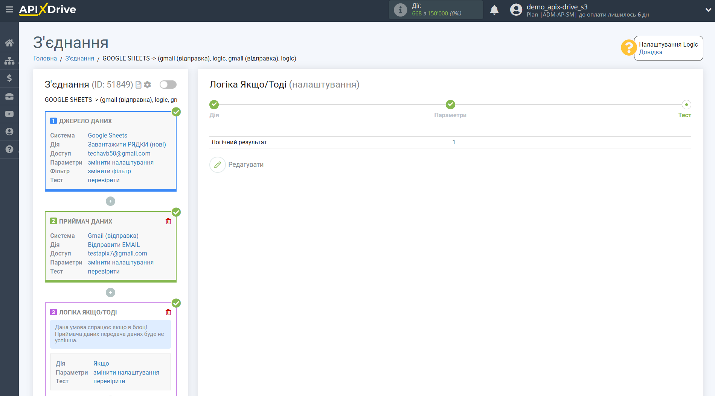Screen dimensions: 715x396
Task: Click змінити налаштування in the logic block
Action: pos(126,372)
